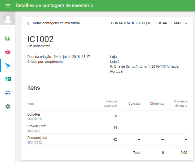Go back to Todas contagens de inventário

[56, 23]
